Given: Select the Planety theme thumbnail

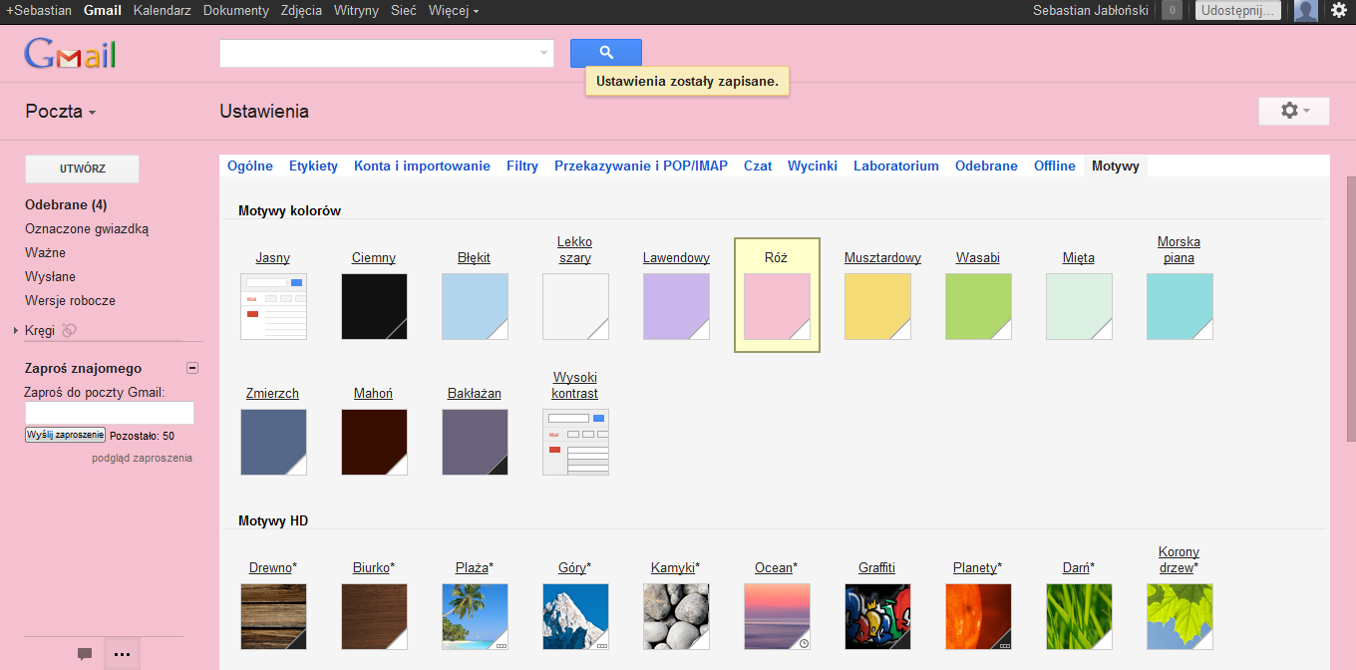Looking at the screenshot, I should (x=979, y=617).
